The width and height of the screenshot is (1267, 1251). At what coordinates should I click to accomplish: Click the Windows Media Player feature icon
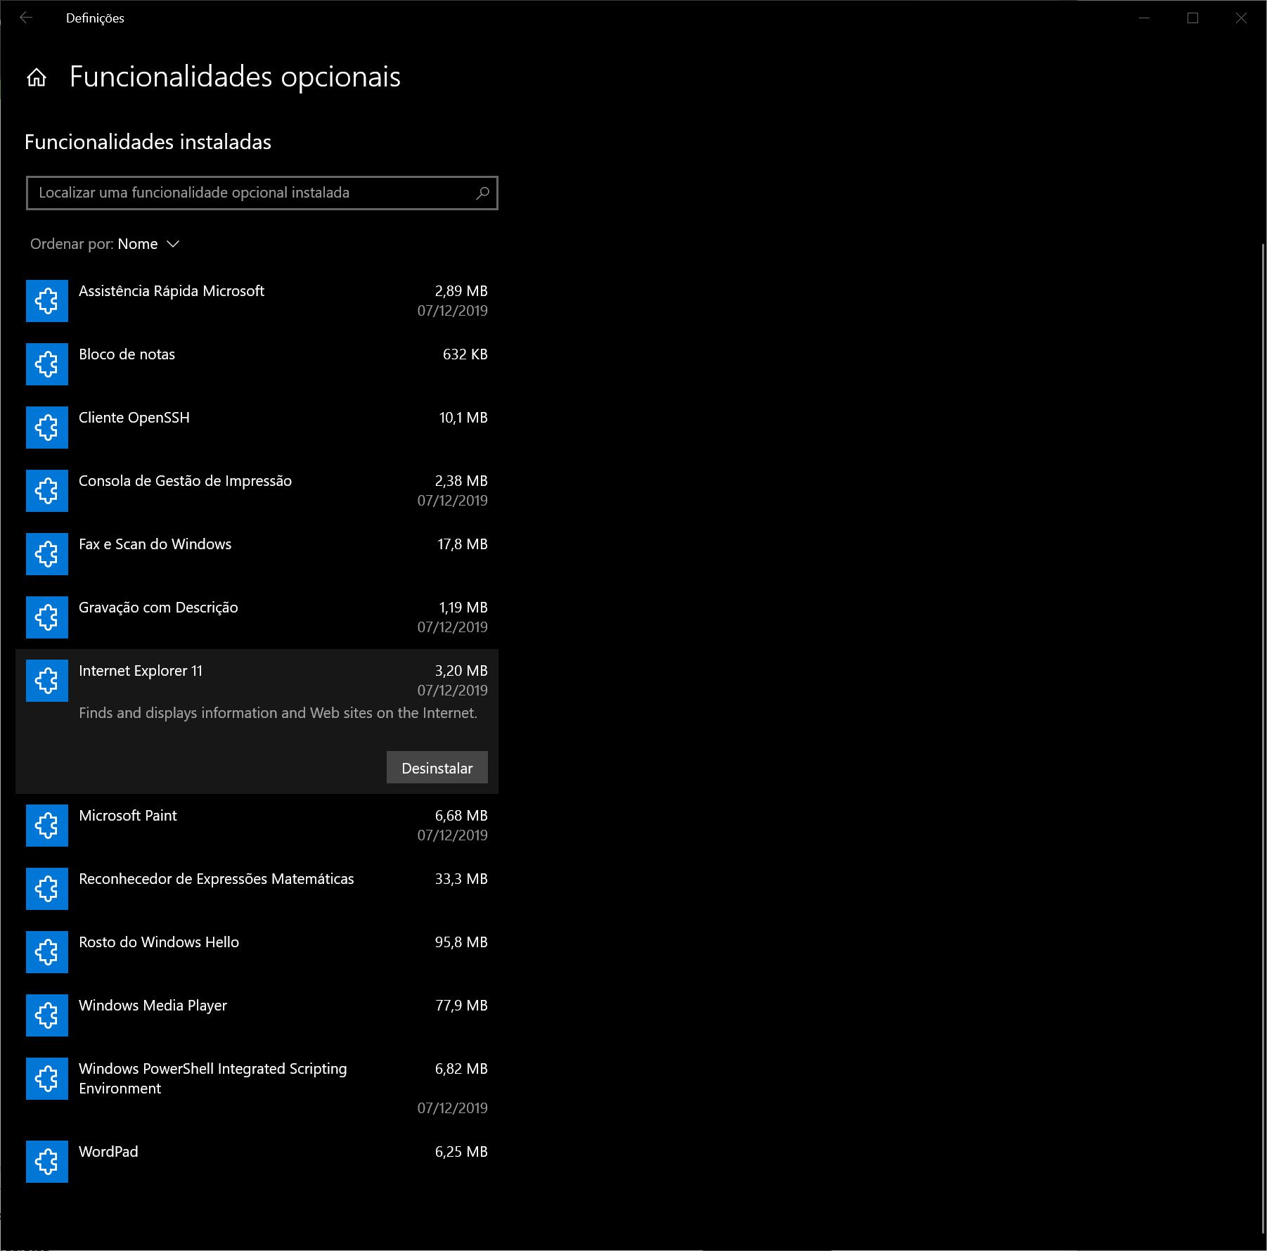(x=47, y=1015)
